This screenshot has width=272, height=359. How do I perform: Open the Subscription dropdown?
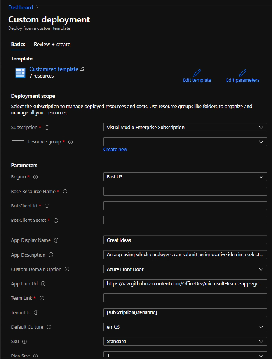coord(185,127)
